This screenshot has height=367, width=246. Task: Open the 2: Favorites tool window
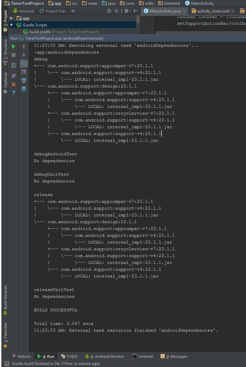coord(5,335)
